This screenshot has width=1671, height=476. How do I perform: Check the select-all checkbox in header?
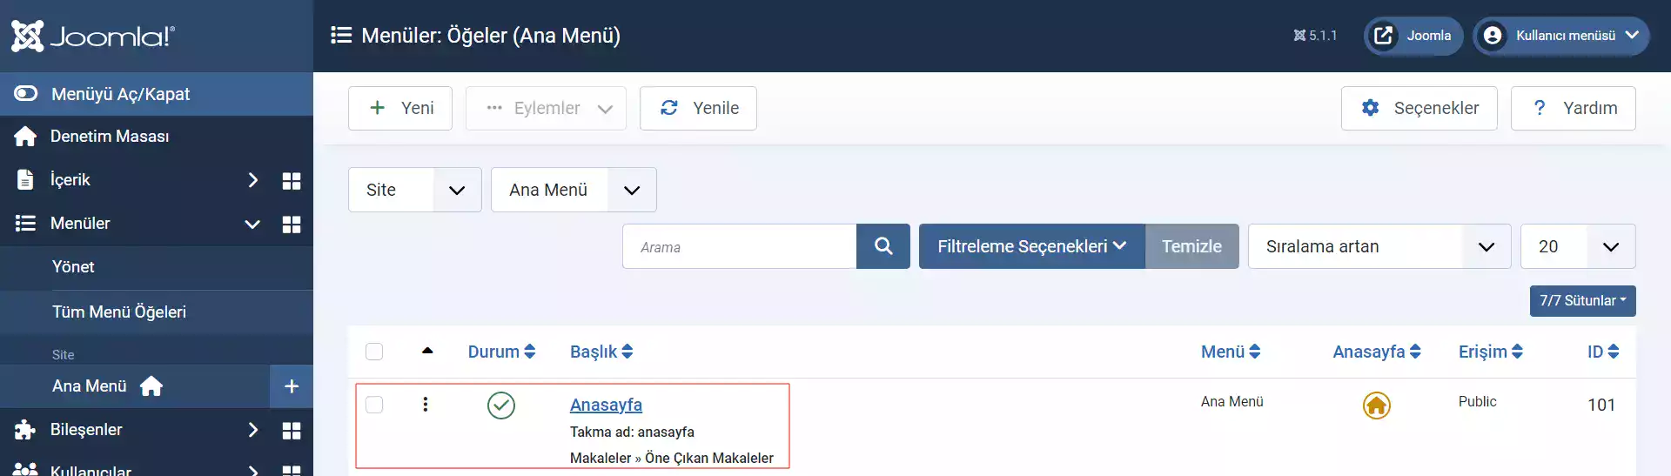point(374,352)
